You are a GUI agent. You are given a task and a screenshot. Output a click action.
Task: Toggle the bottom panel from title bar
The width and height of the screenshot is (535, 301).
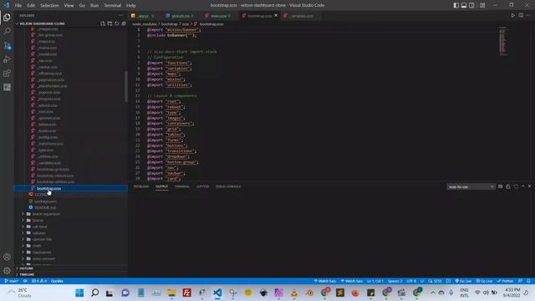pos(464,5)
